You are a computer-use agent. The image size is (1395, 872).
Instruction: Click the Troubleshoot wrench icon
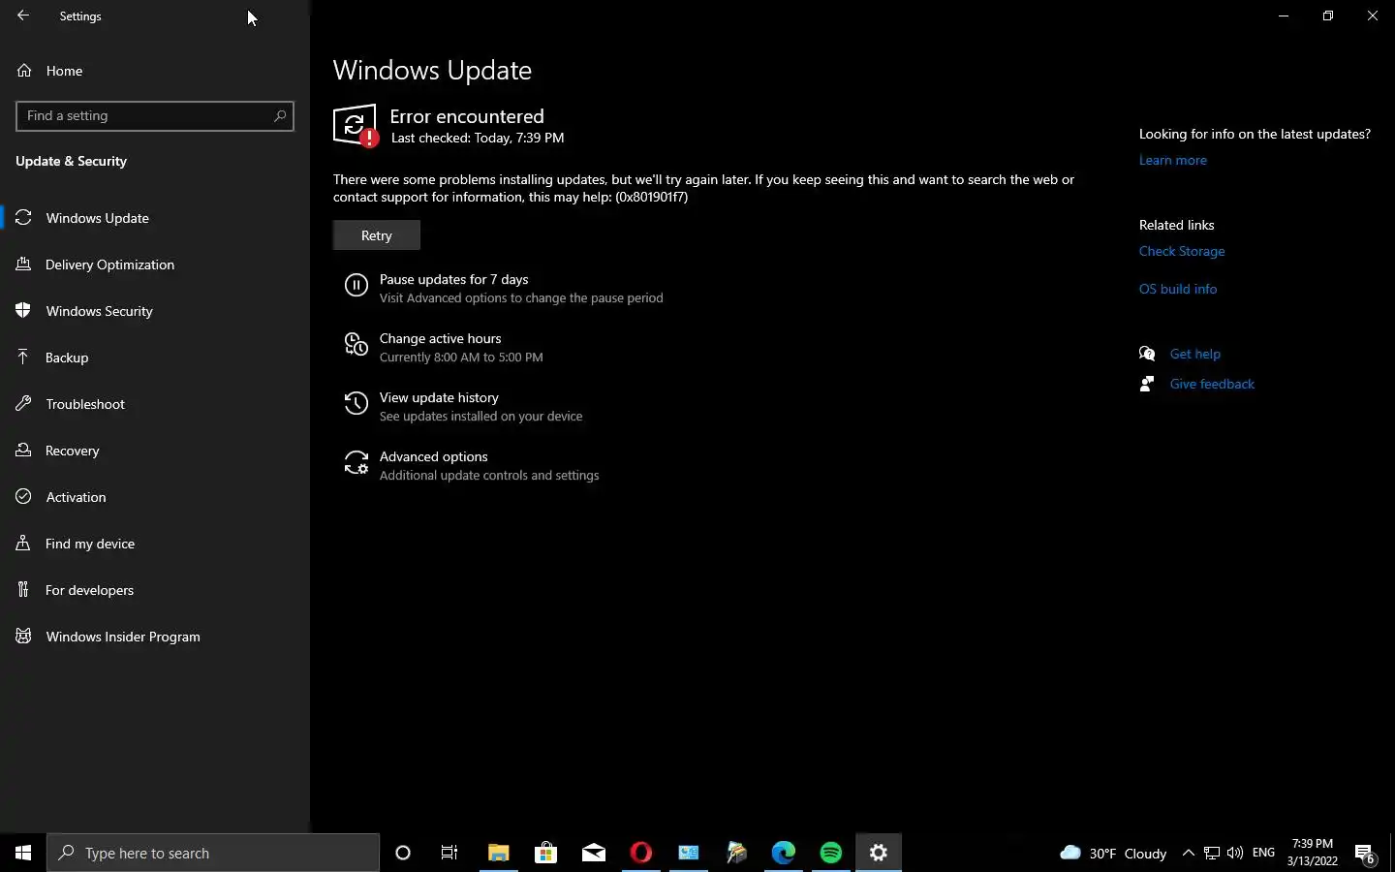click(23, 404)
